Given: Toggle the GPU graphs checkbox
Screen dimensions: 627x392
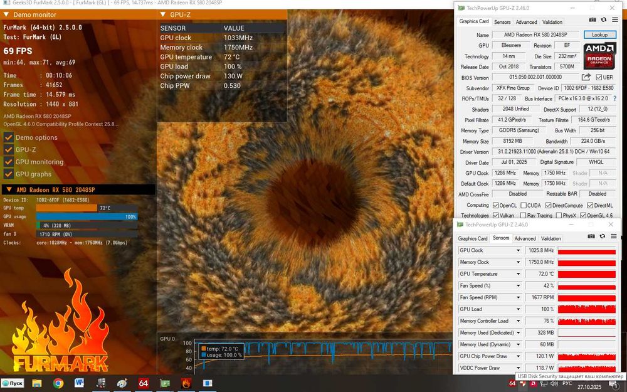Looking at the screenshot, I should coord(8,174).
